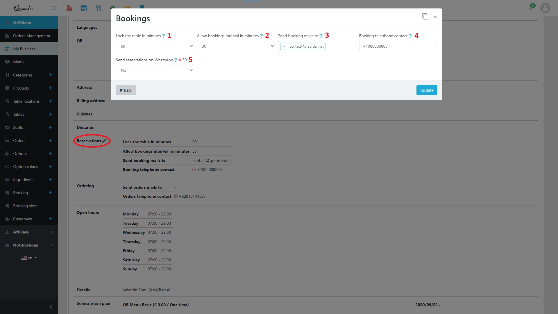Click the Update button
This screenshot has height=314, width=558.
coord(427,90)
